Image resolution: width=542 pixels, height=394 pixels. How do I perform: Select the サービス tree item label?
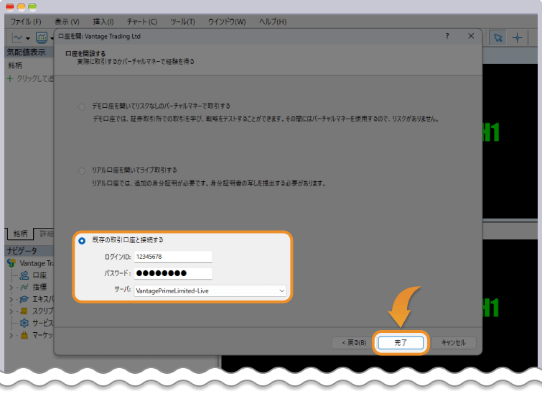(x=43, y=323)
